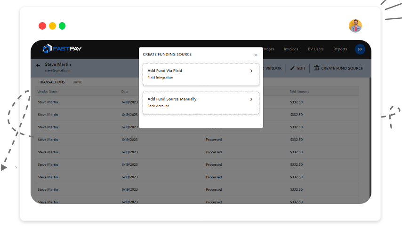Click the Paid Amount column header

click(x=299, y=91)
